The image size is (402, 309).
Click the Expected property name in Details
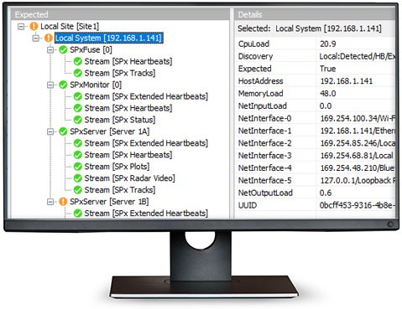(255, 69)
